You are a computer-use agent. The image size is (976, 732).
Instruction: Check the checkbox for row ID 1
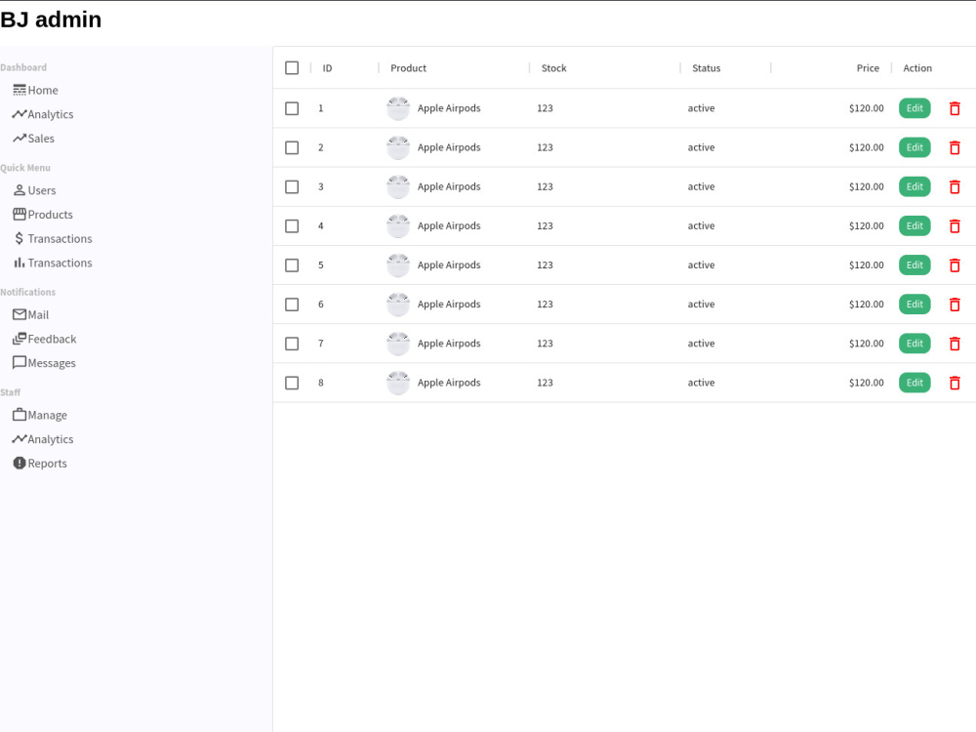[291, 108]
